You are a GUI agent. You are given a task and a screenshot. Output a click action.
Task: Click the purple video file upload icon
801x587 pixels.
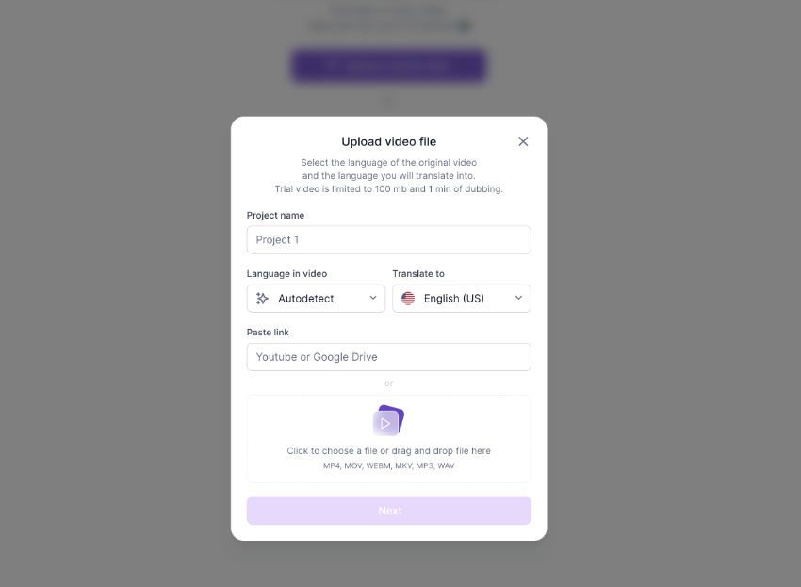(388, 420)
